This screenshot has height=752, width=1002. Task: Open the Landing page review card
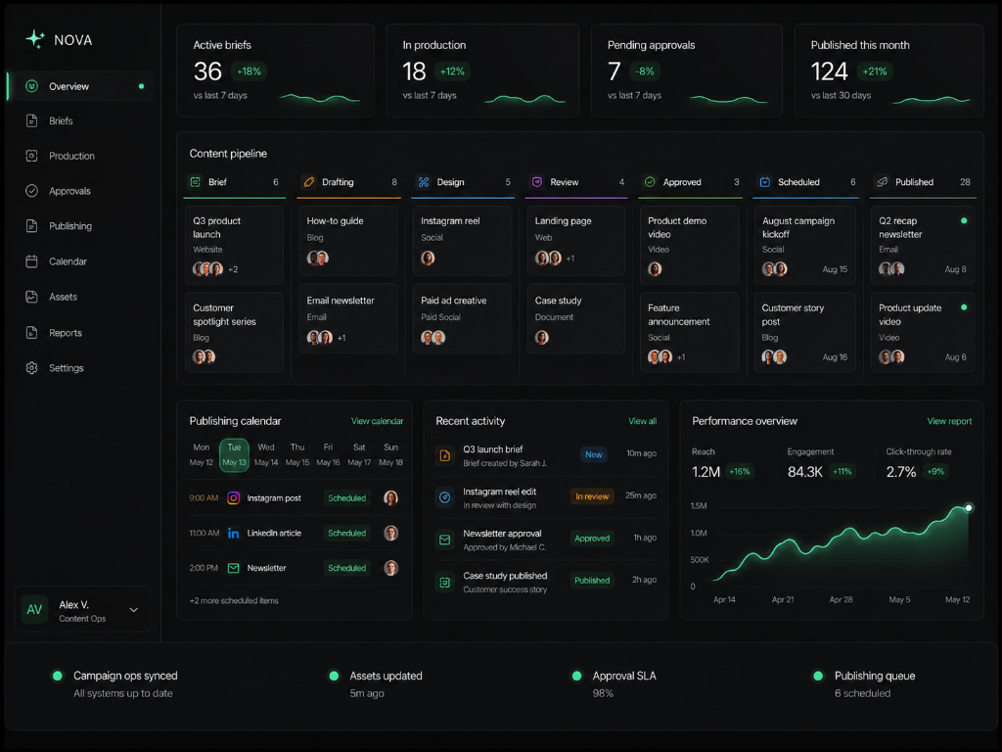click(575, 241)
